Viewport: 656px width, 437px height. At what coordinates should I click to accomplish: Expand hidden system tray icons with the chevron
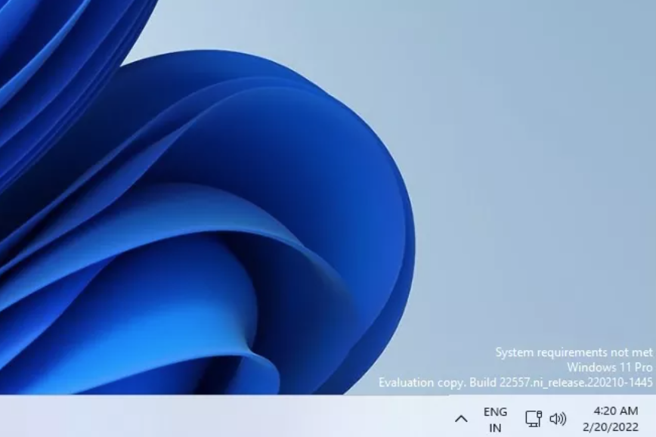click(460, 418)
